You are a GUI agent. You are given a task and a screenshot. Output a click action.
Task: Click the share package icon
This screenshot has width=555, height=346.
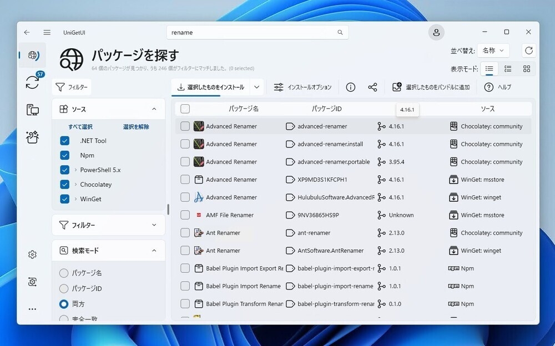click(x=372, y=87)
